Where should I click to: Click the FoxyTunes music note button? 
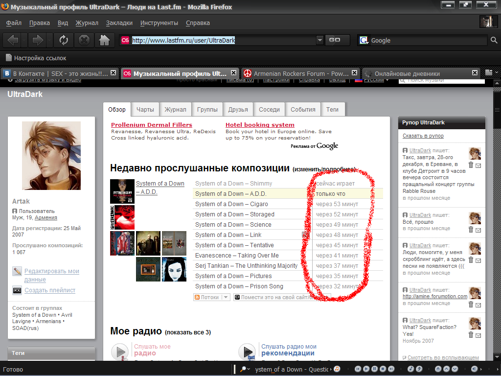(410, 369)
